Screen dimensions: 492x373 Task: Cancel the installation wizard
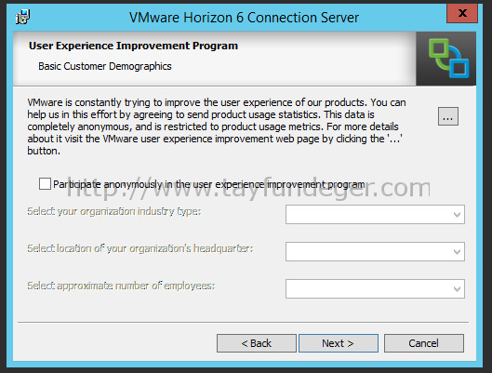[x=424, y=343]
